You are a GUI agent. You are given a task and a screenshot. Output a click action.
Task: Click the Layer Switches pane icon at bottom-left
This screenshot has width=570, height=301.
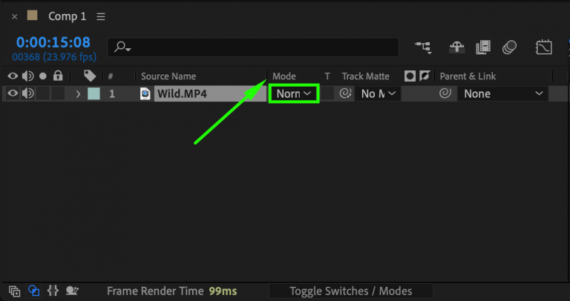(14, 291)
